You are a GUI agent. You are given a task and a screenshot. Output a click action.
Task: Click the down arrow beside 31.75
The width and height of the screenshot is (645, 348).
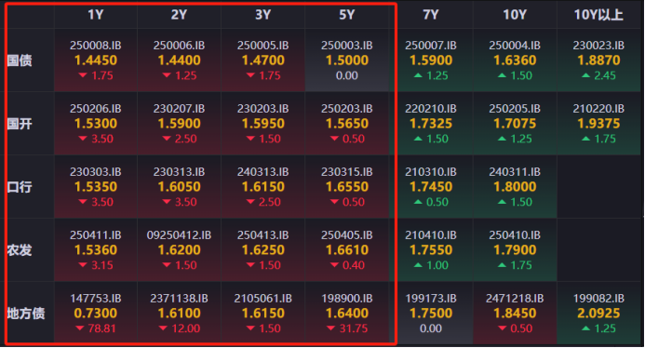coord(331,328)
